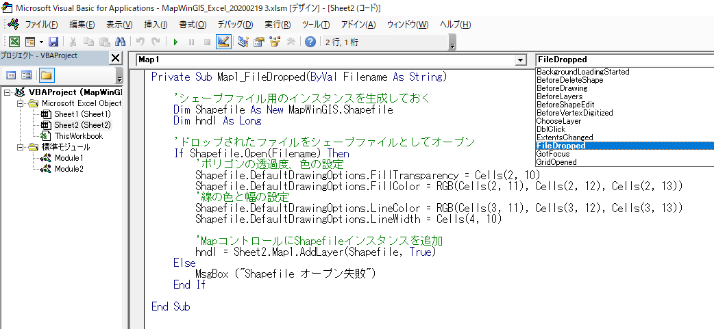Click the Copy icon
Screen dimensions: 714x329
(x=89, y=42)
